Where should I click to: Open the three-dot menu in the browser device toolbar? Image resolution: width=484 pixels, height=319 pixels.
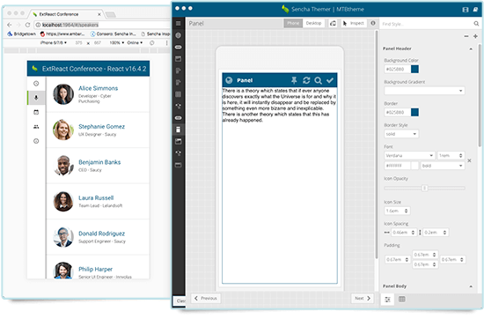point(166,42)
